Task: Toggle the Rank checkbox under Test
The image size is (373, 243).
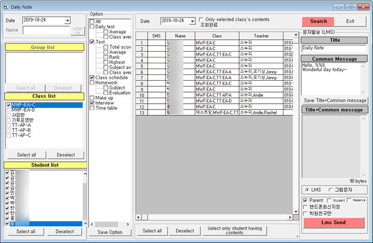Action: tap(106, 57)
